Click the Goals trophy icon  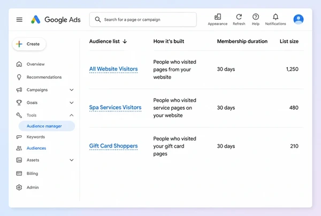[x=19, y=103]
